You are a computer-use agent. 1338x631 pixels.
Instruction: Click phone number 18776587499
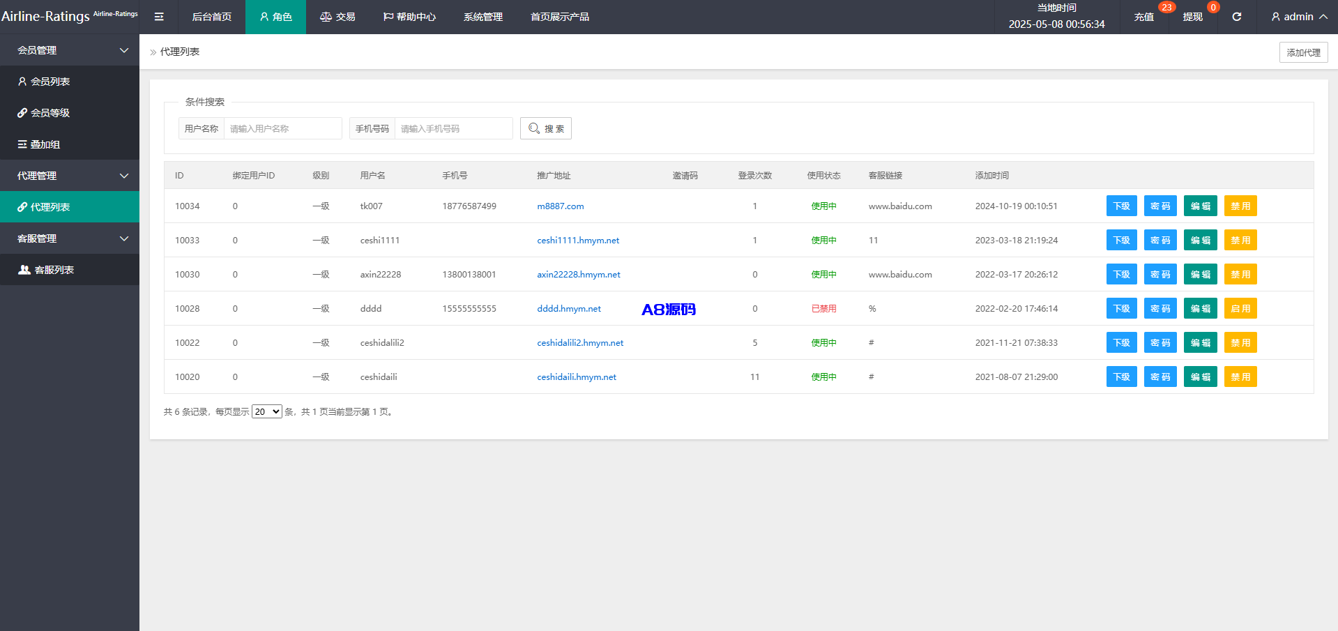469,206
